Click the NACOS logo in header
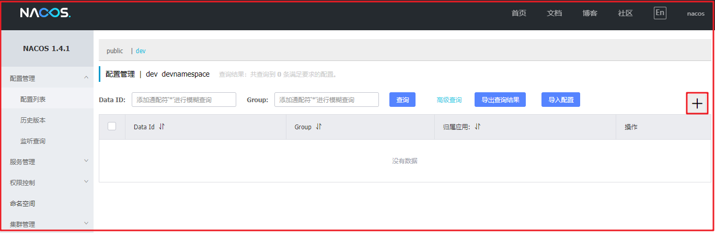Image resolution: width=715 pixels, height=233 pixels. pos(45,13)
